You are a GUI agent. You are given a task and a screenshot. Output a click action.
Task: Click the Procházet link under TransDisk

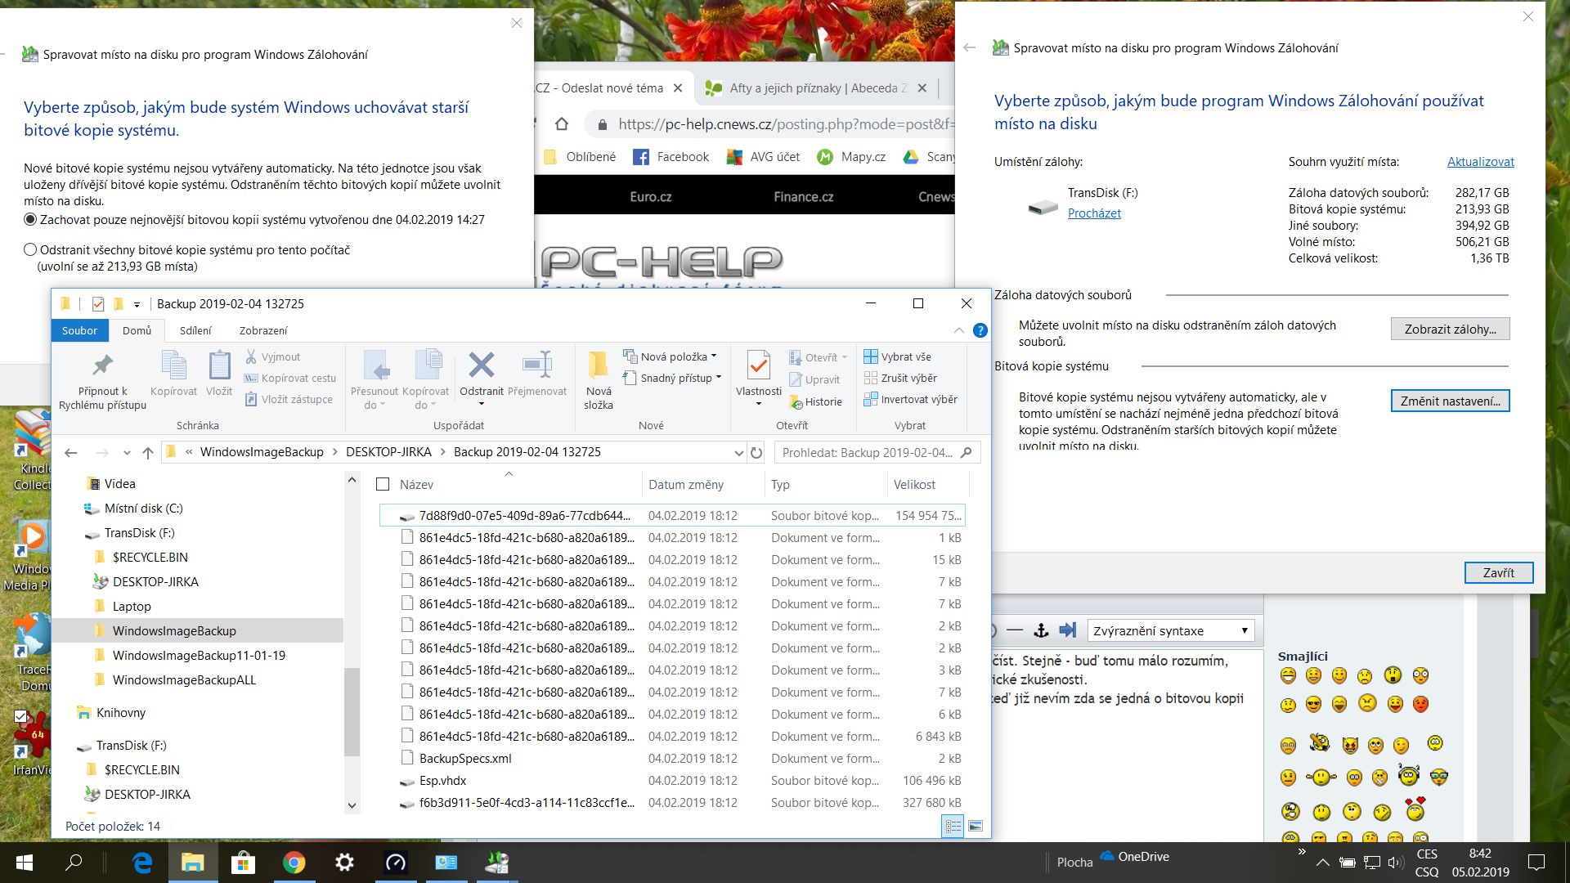1093,213
